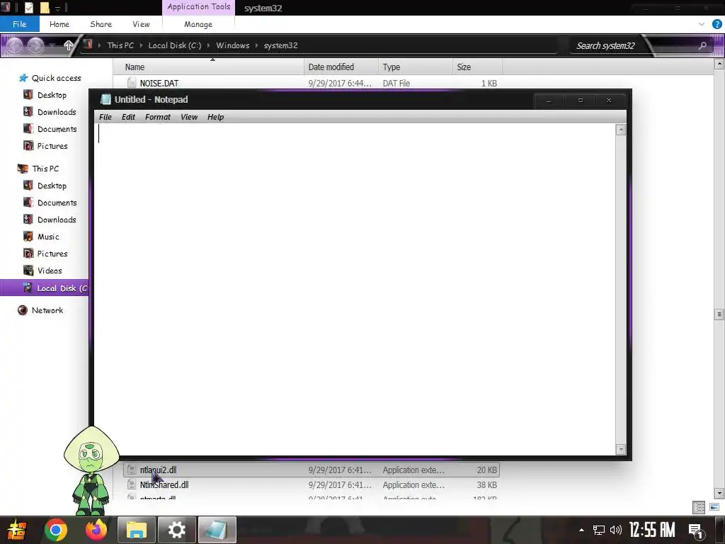
Task: Click Explorer scrollbar thumb
Action: click(x=719, y=314)
